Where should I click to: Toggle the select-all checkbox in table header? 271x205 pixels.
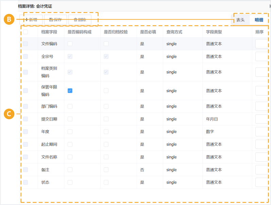(26, 32)
